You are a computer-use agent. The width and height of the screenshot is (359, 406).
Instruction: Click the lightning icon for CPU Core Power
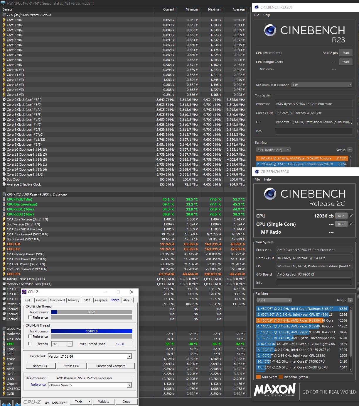click(4, 259)
